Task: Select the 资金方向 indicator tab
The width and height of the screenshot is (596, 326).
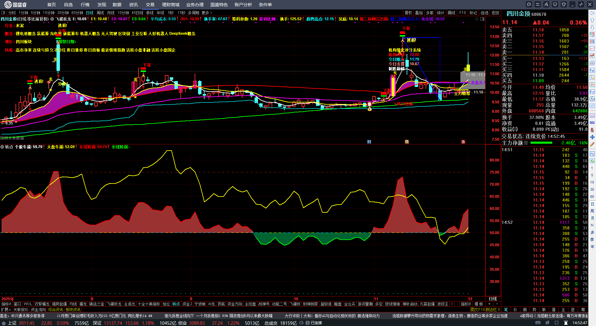Action: pyautogui.click(x=235, y=304)
